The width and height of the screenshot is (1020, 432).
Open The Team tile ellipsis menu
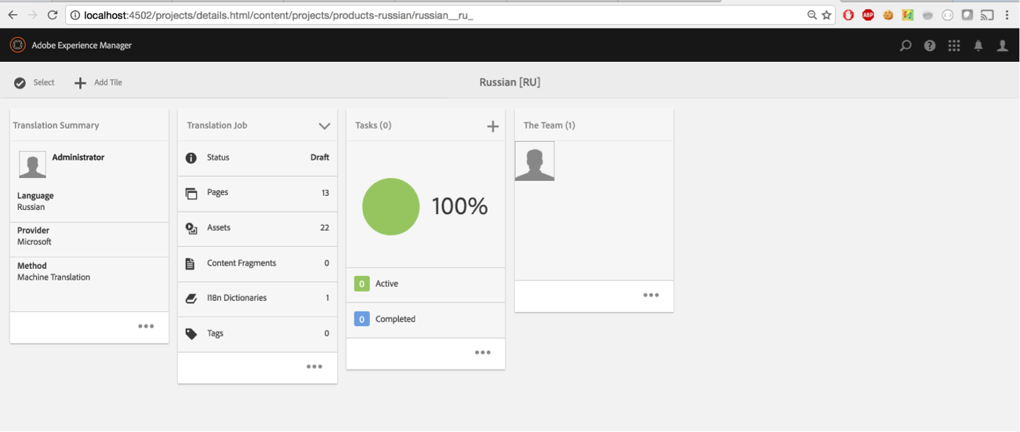point(651,295)
